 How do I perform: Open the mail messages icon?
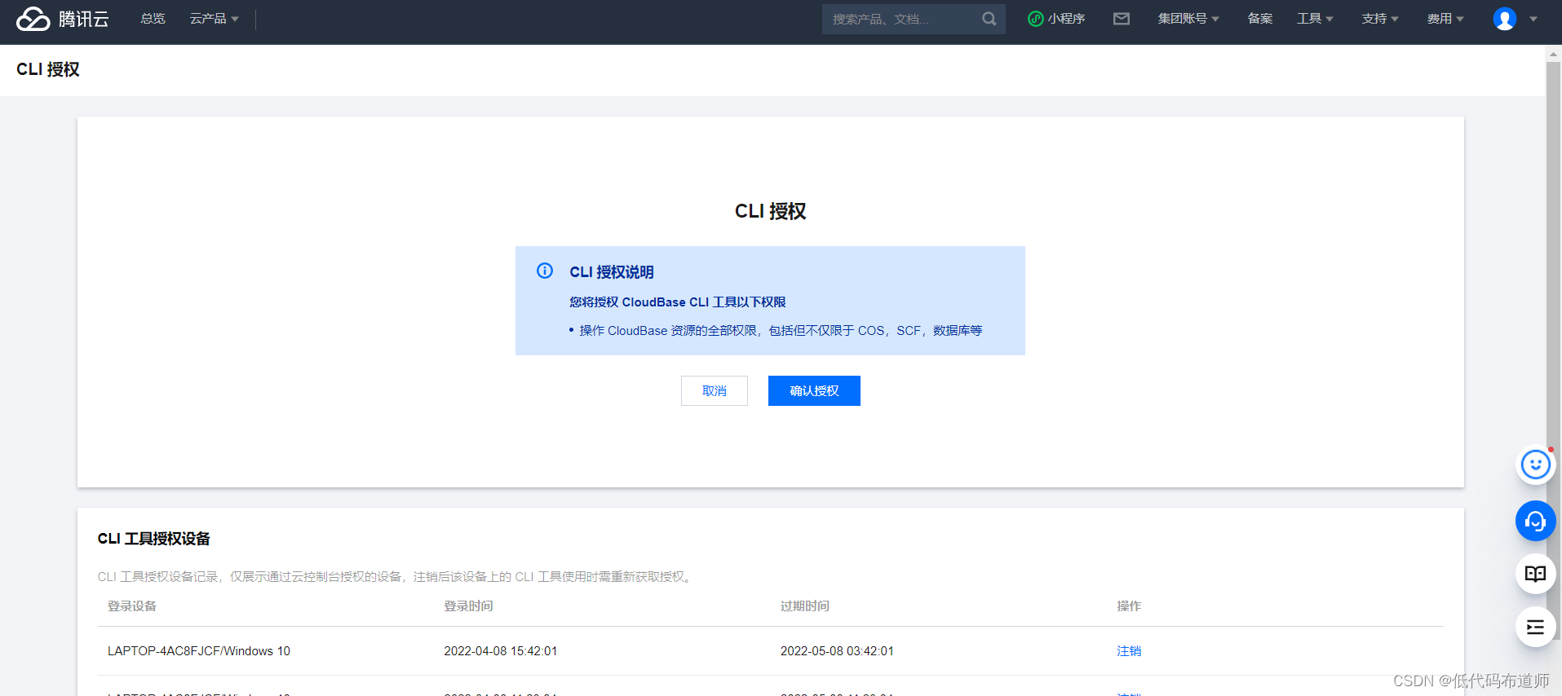tap(1122, 19)
